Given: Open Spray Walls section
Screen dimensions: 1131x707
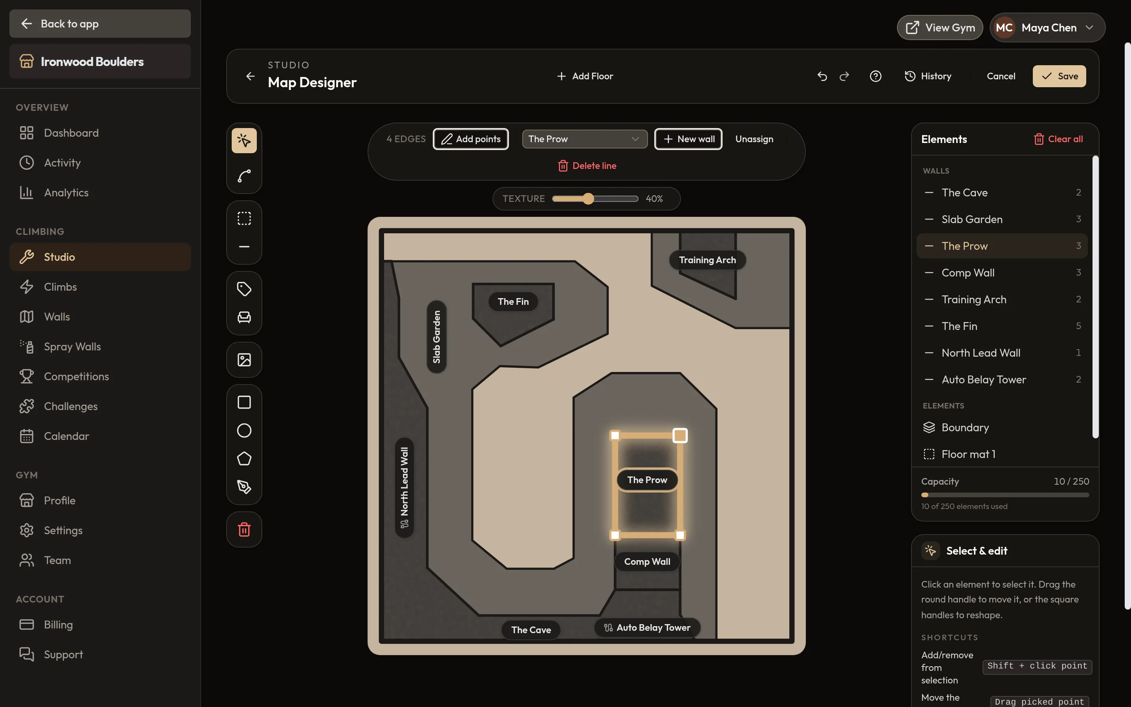Looking at the screenshot, I should [100, 346].
